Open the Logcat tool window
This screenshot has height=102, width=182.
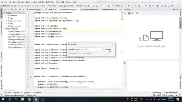point(26,93)
